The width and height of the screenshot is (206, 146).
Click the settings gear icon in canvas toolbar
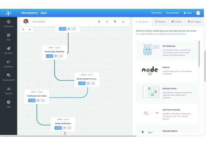(99, 22)
